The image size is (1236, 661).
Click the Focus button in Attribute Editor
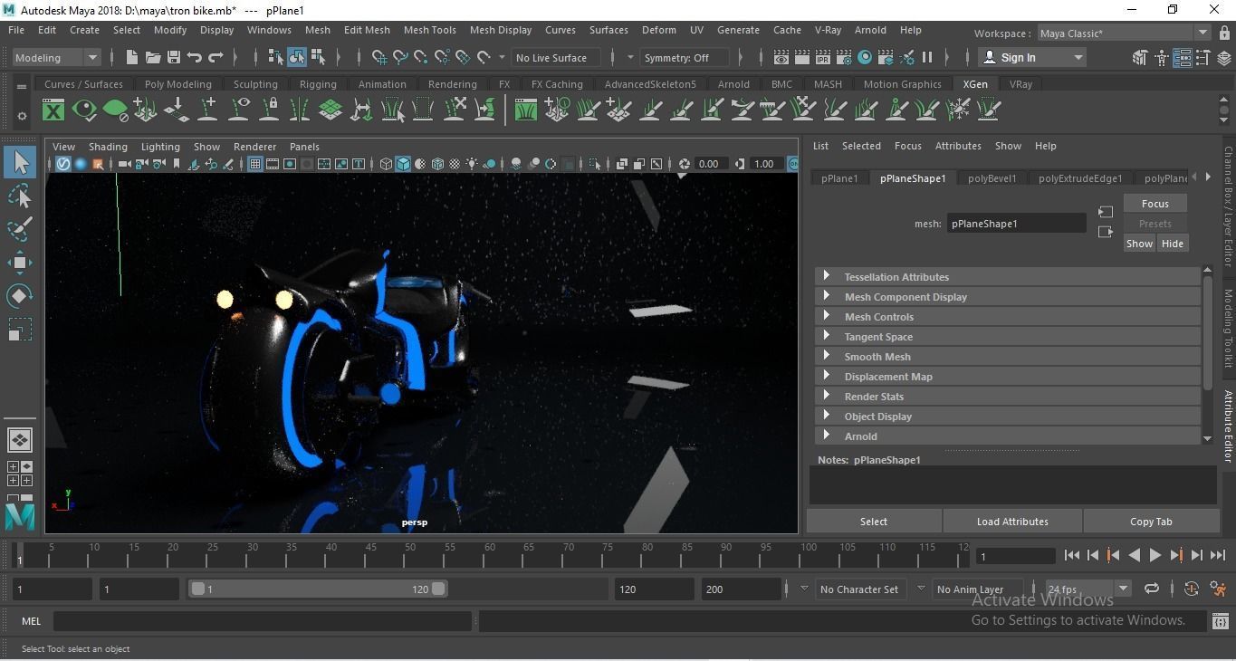pyautogui.click(x=1155, y=204)
